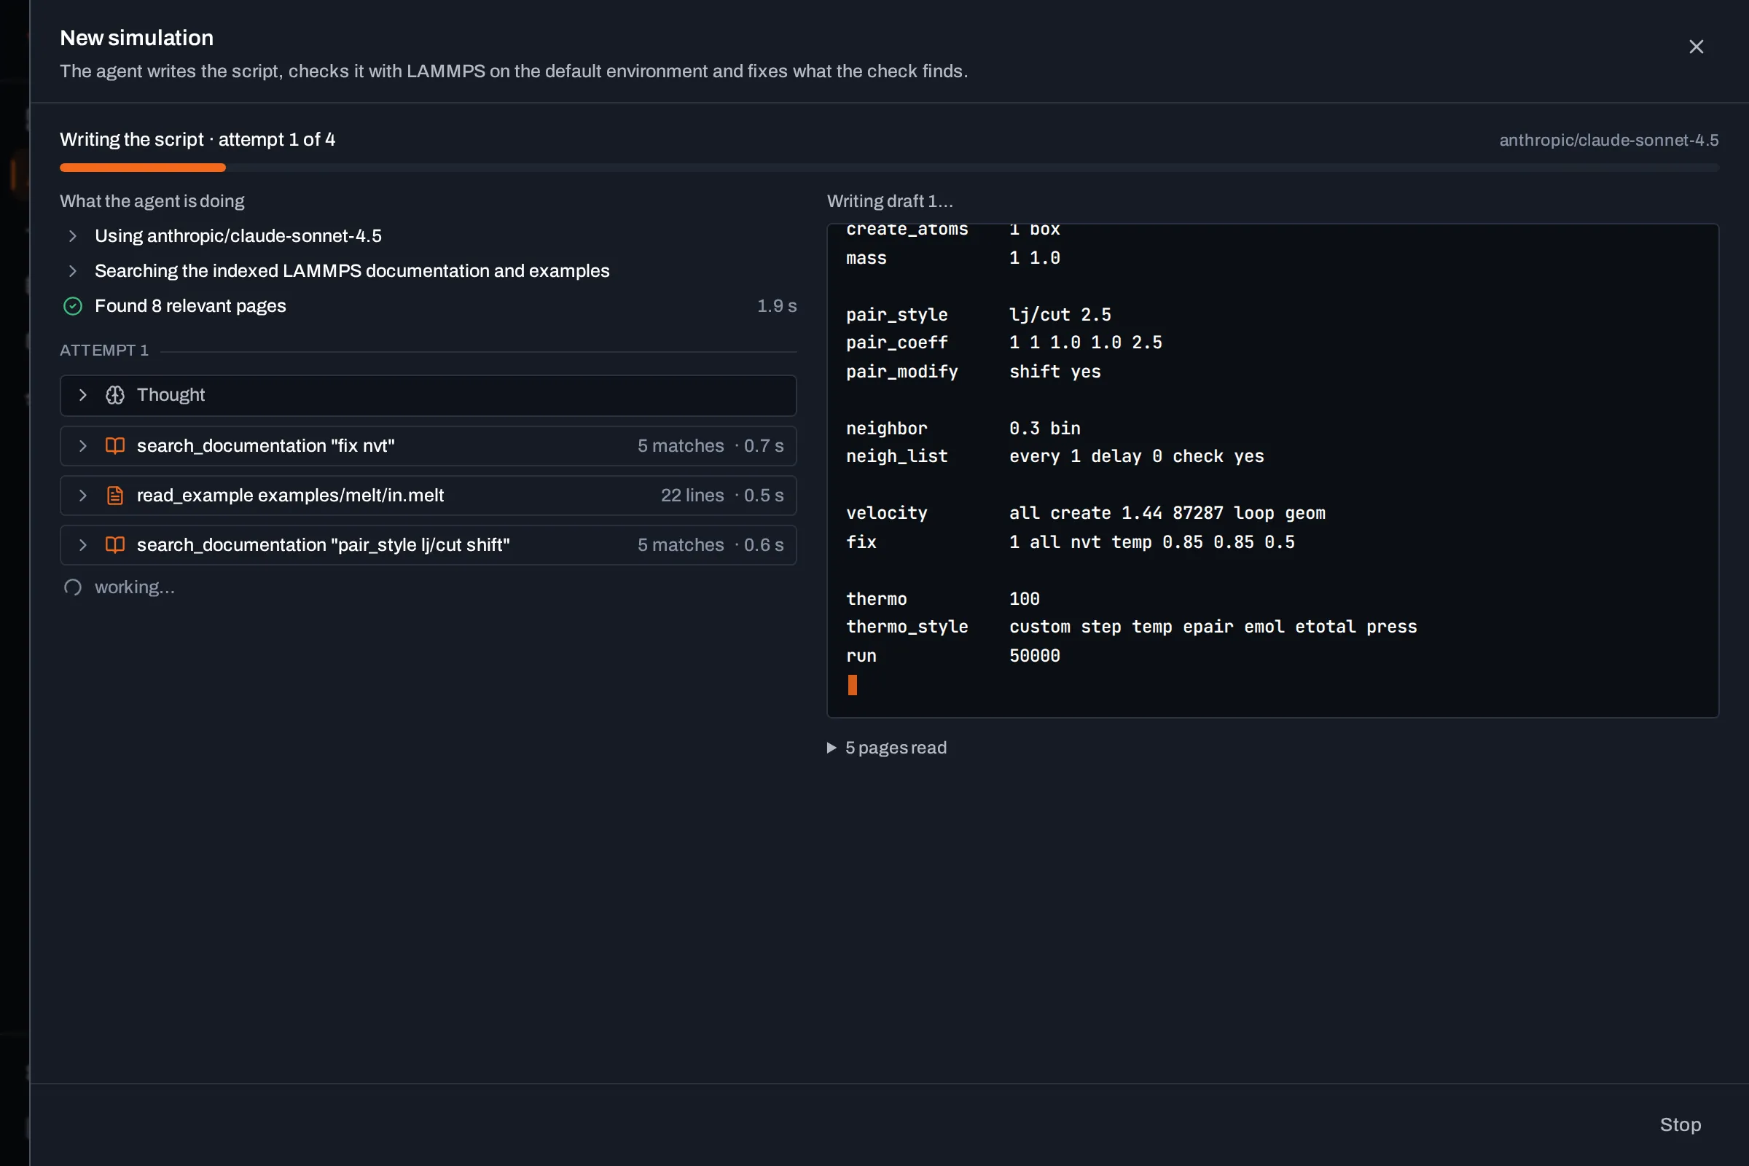Click the pair_style lj/cut 2.5 line
The image size is (1749, 1166).
pyautogui.click(x=979, y=315)
